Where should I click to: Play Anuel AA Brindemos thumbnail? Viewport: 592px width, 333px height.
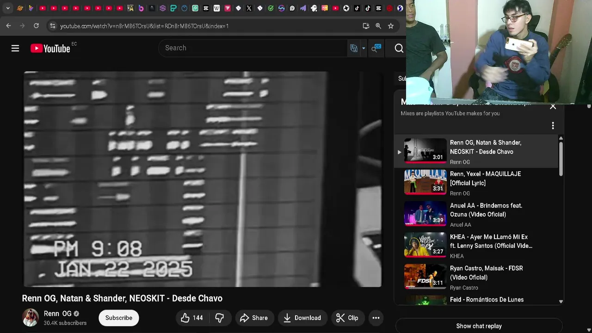tap(425, 213)
